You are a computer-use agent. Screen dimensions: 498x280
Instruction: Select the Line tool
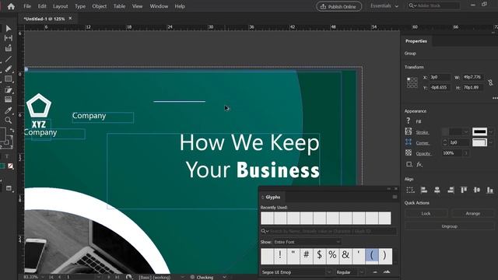pos(9,59)
